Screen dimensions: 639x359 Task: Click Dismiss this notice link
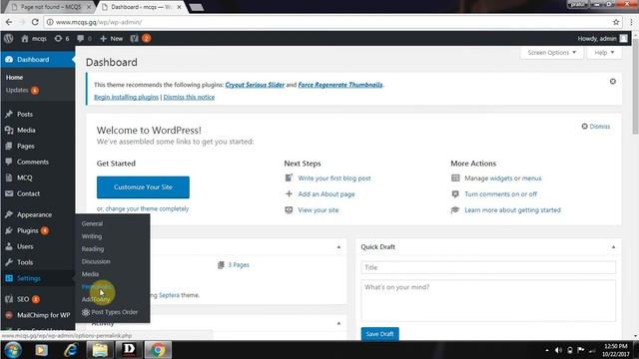(189, 97)
